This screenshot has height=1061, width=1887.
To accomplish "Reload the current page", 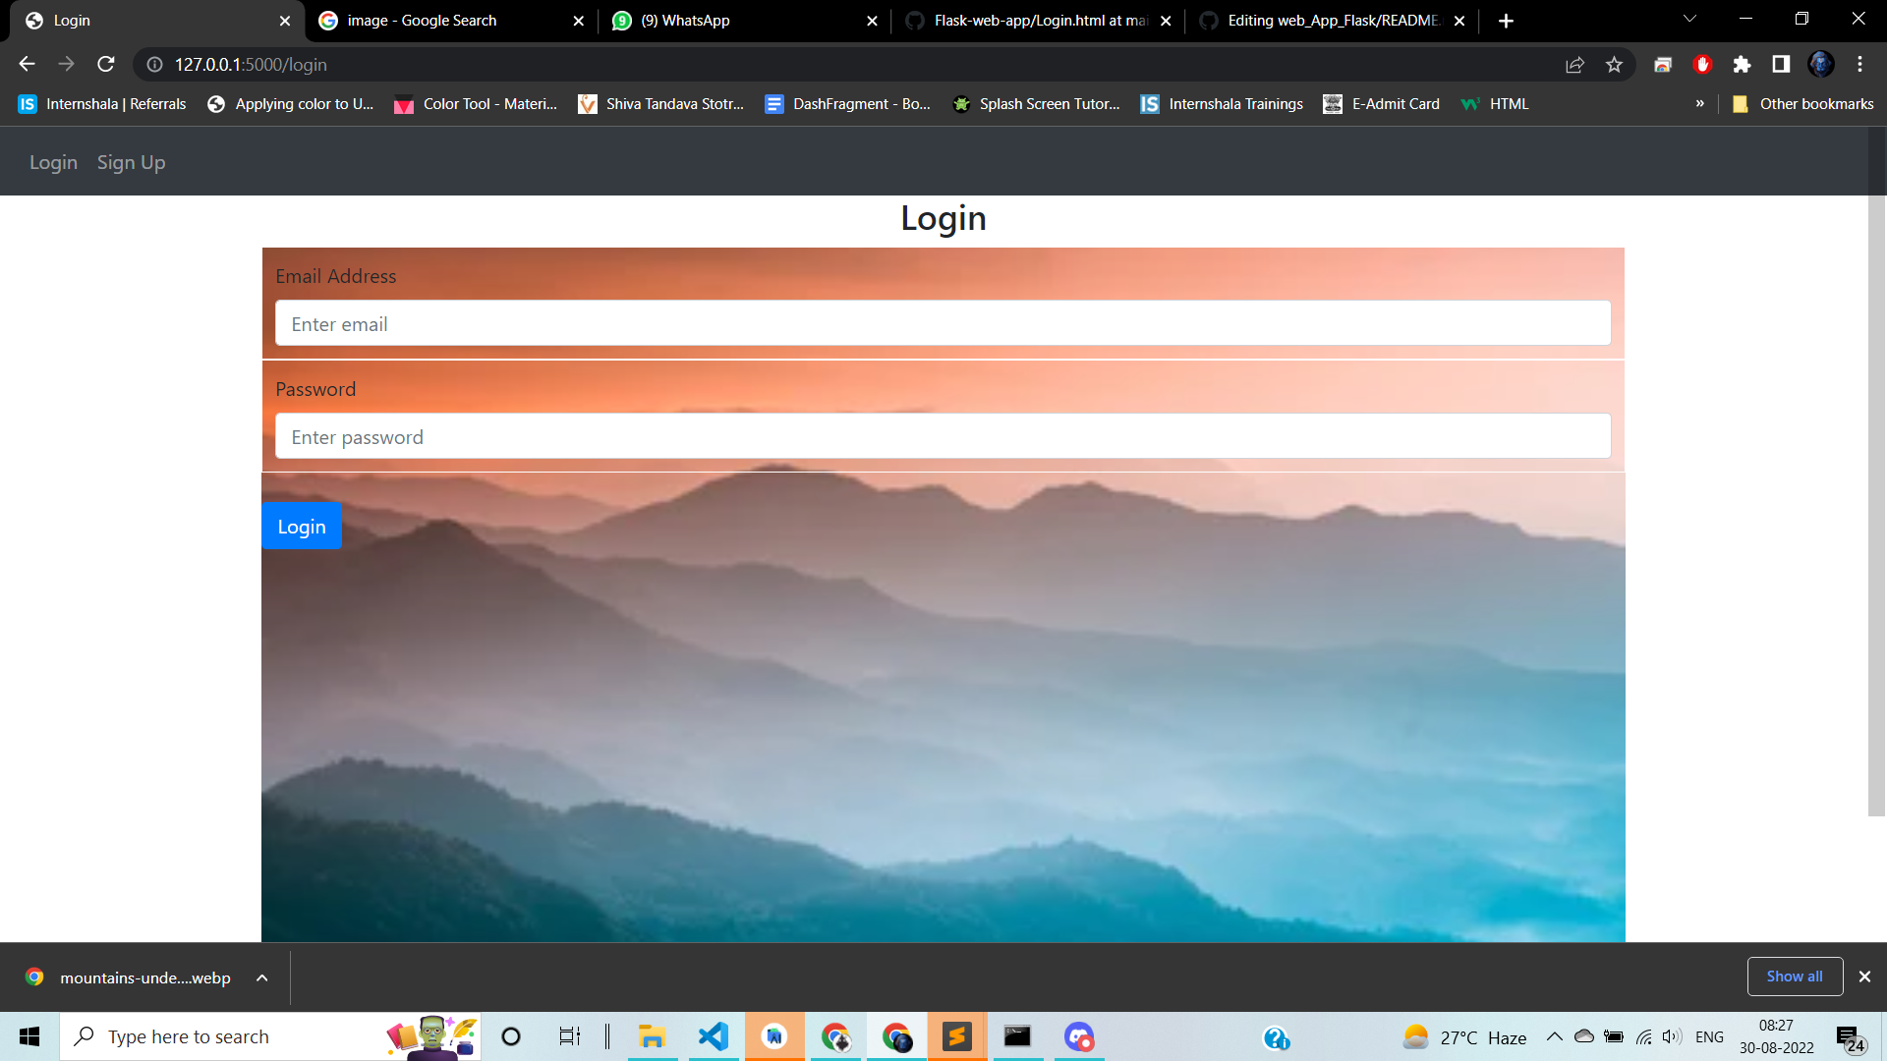I will (106, 64).
